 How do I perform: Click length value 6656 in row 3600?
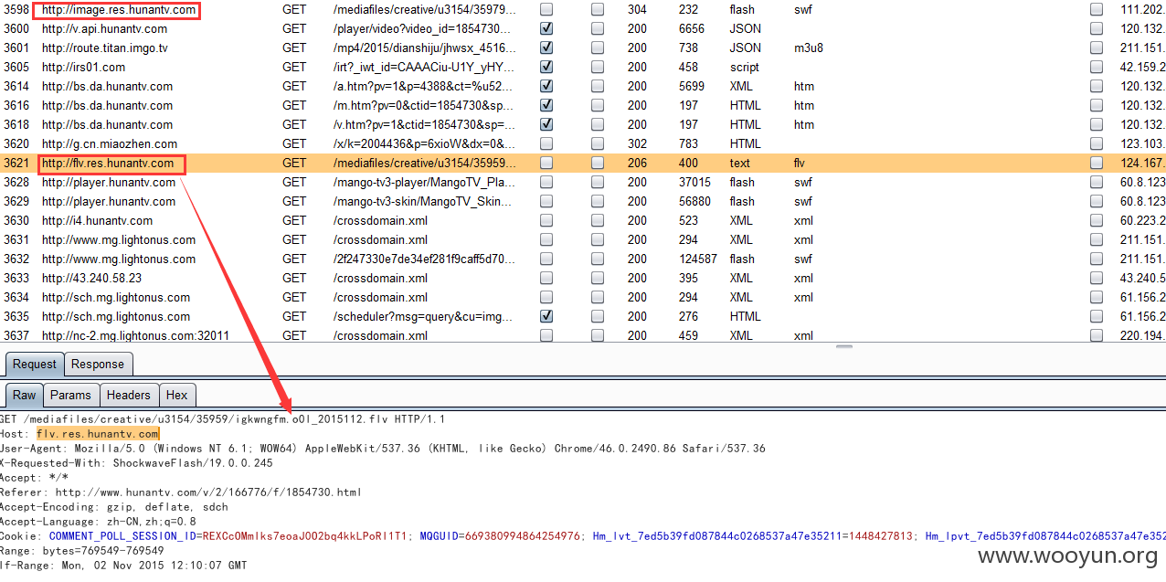click(692, 29)
